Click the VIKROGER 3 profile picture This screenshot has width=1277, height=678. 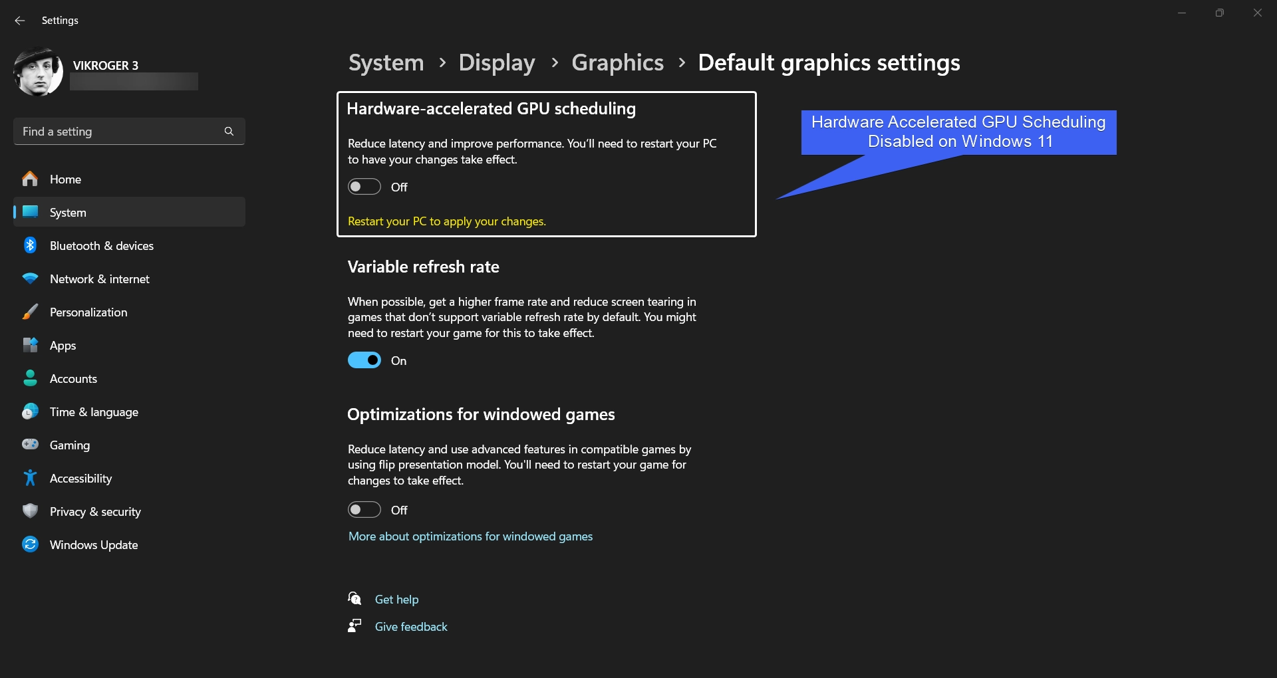(39, 72)
